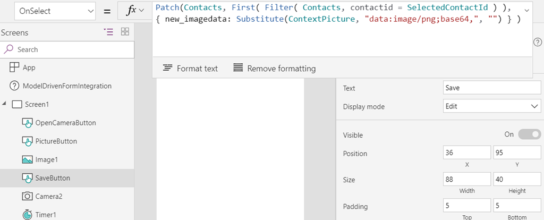
Task: Collapse the formula bar chevron
Action: coord(526,11)
